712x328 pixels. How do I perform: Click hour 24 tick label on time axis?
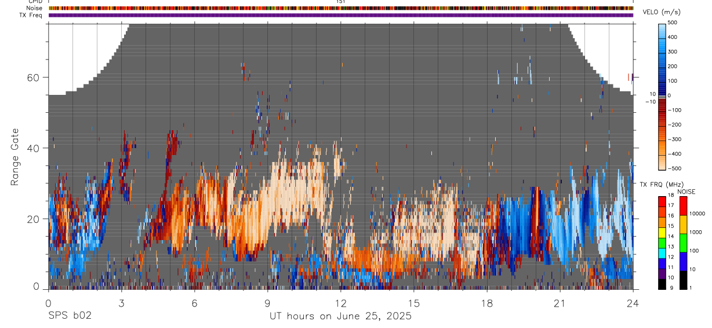[633, 303]
